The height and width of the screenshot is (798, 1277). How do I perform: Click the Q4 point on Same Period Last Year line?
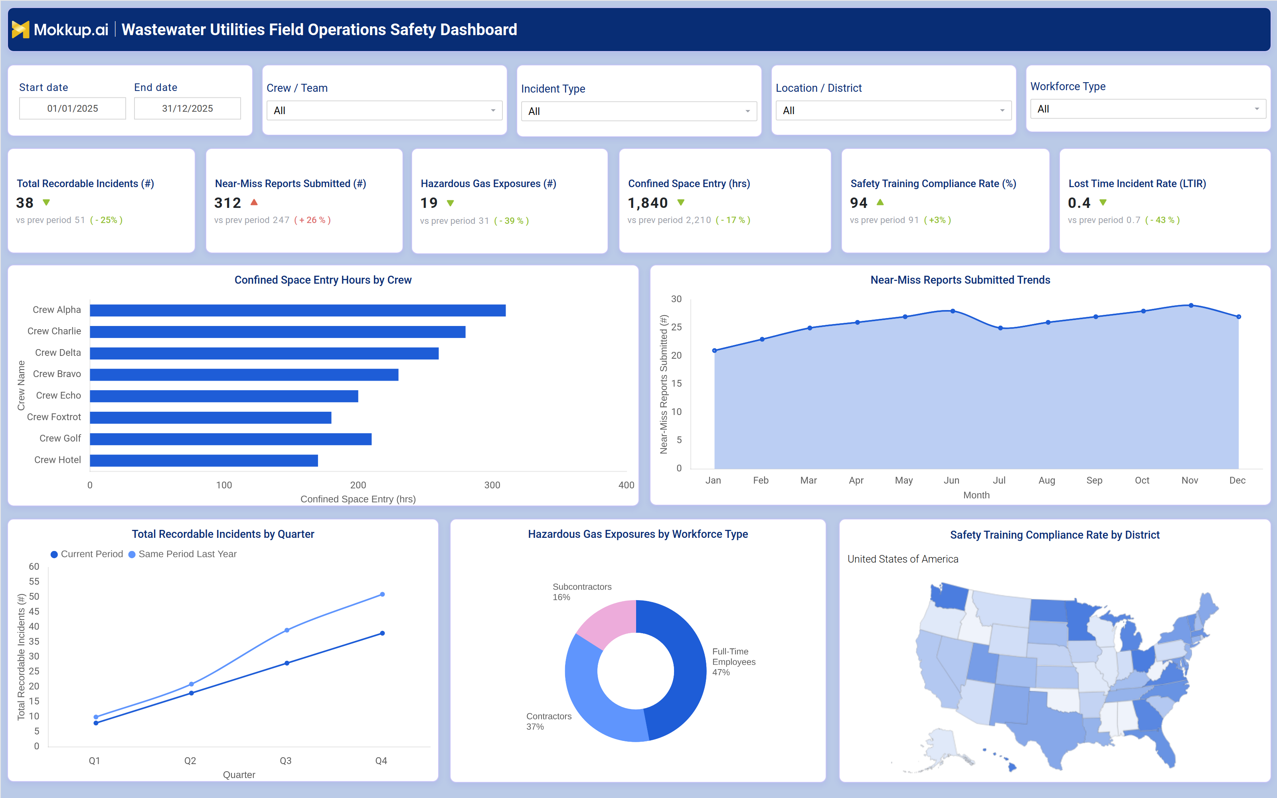383,594
